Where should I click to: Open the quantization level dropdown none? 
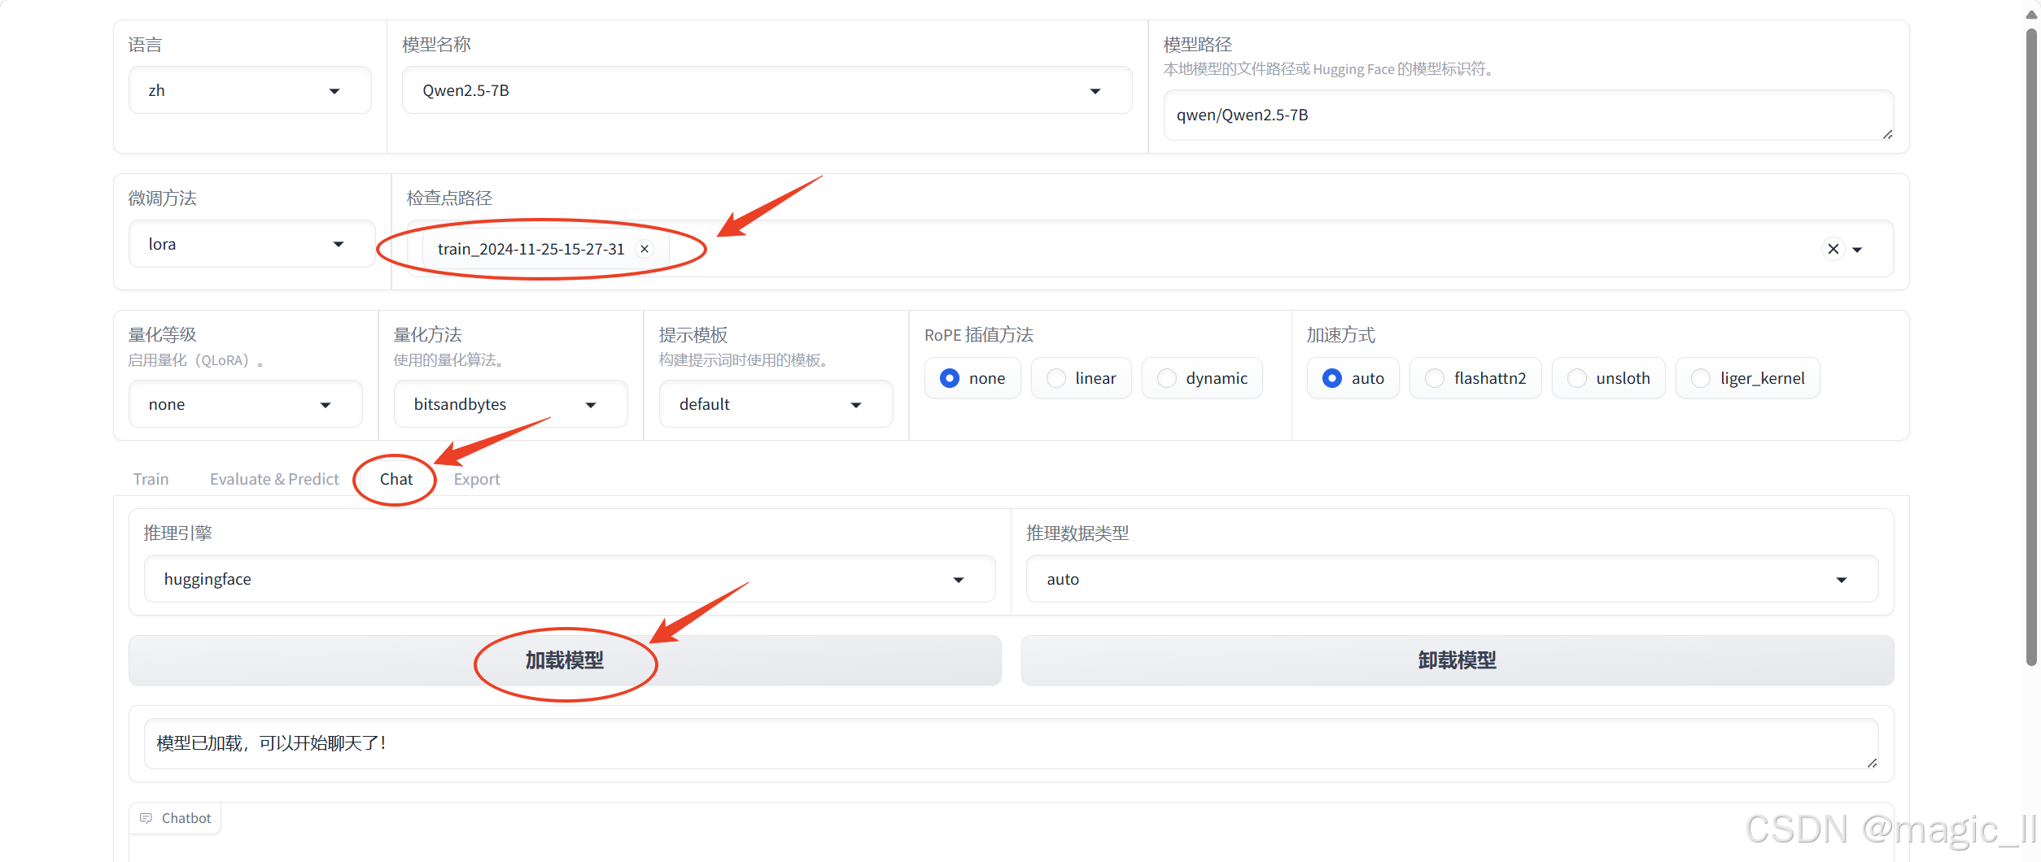[245, 404]
